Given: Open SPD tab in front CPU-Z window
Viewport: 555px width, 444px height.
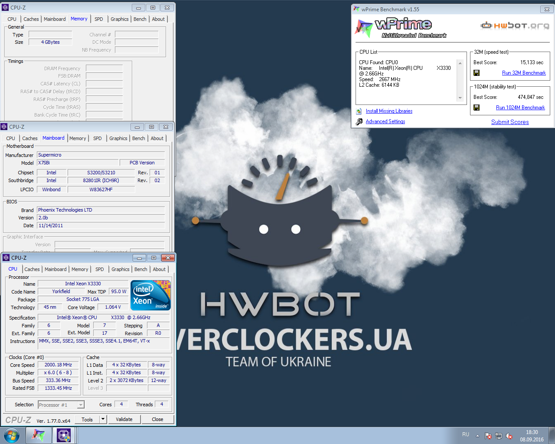Looking at the screenshot, I should tap(100, 269).
